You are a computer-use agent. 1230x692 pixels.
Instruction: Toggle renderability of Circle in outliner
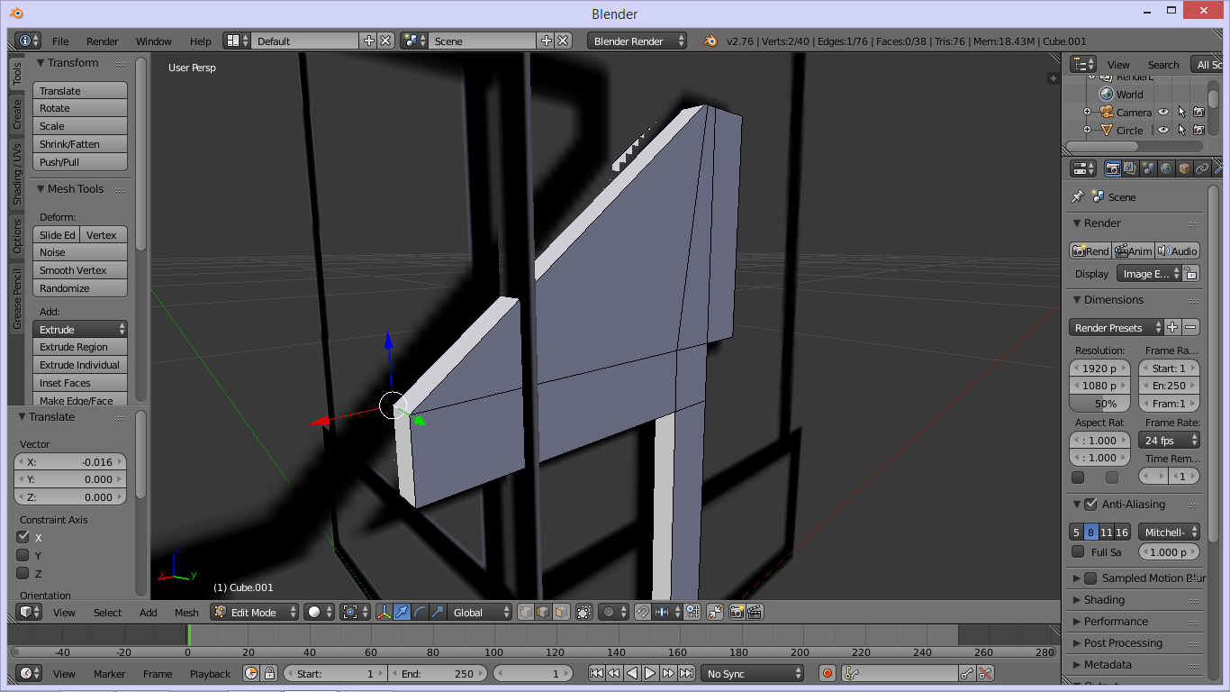point(1198,130)
